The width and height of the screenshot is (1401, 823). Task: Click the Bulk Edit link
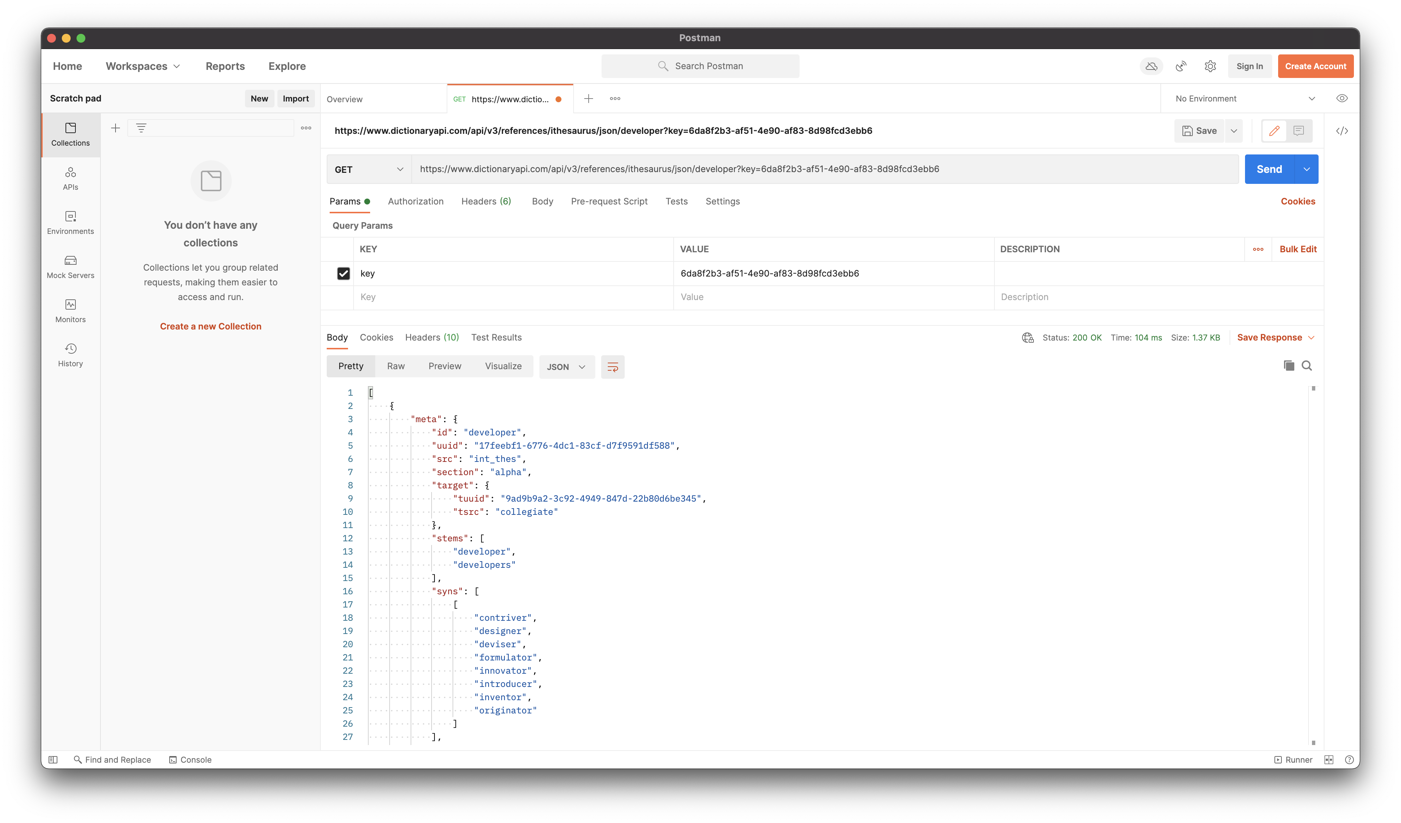click(1298, 250)
